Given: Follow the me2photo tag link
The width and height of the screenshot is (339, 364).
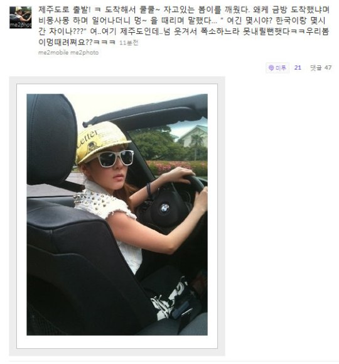Looking at the screenshot, I should tap(84, 53).
